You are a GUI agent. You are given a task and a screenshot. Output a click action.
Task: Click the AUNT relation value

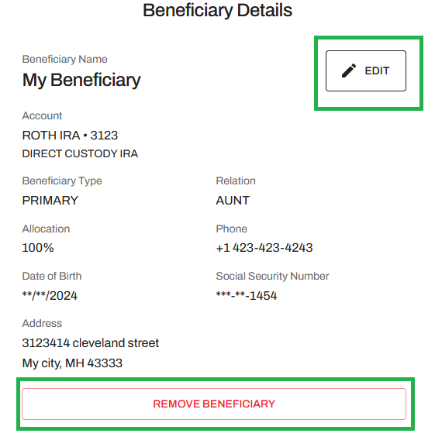(x=233, y=201)
